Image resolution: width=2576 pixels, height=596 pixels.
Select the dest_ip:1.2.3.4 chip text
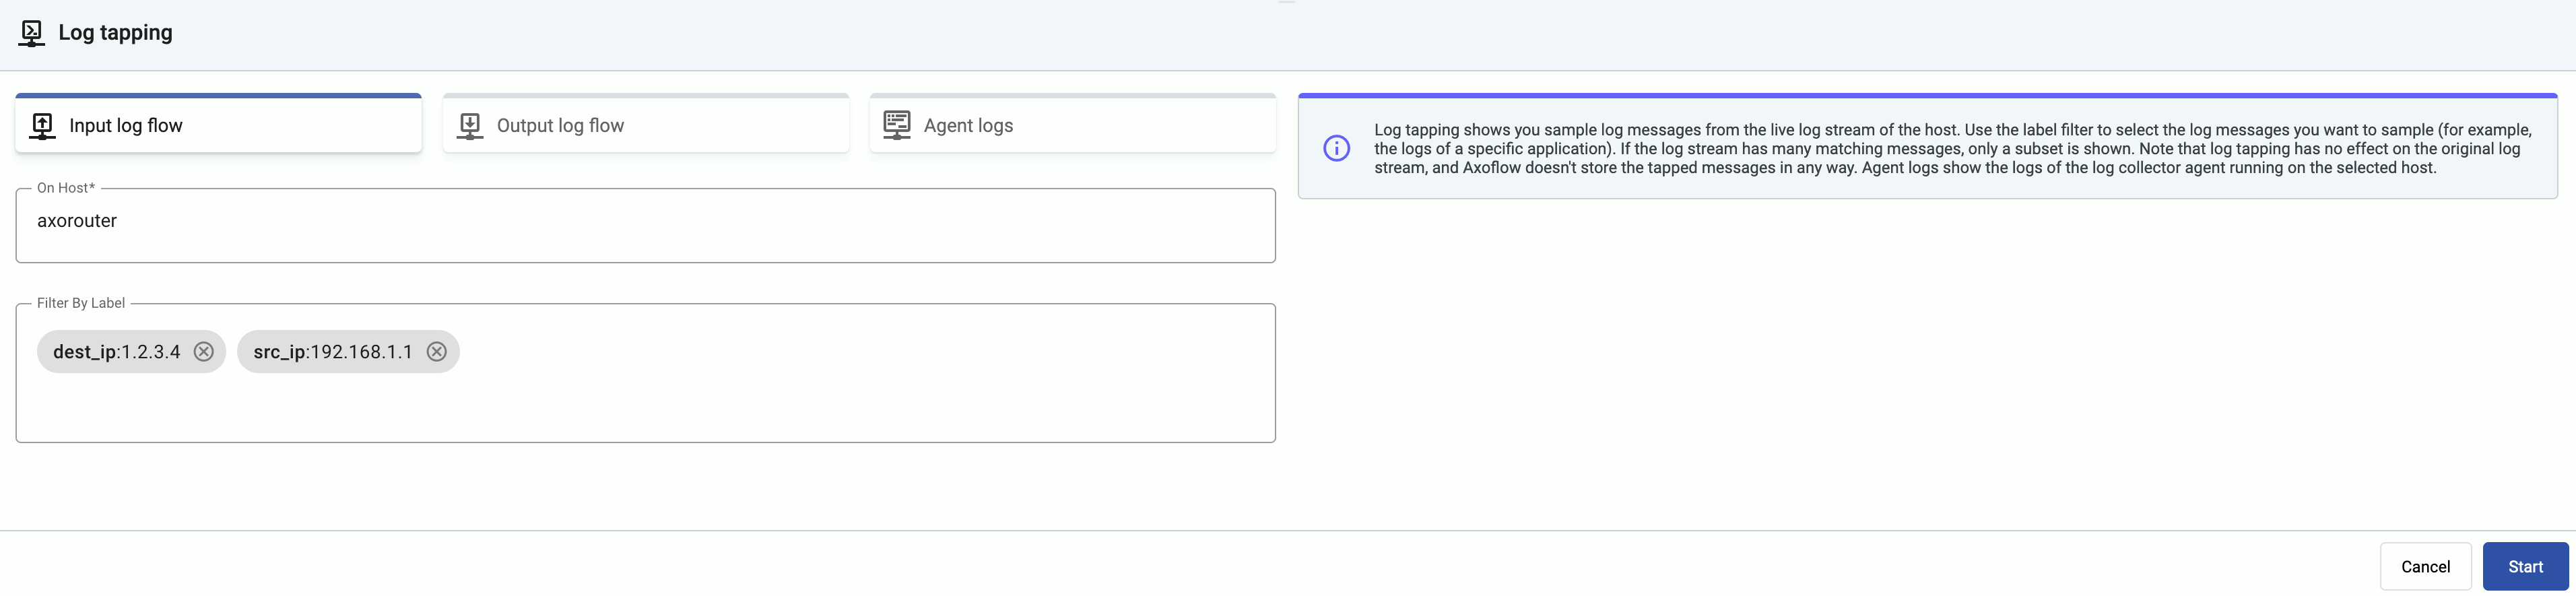[x=117, y=352]
